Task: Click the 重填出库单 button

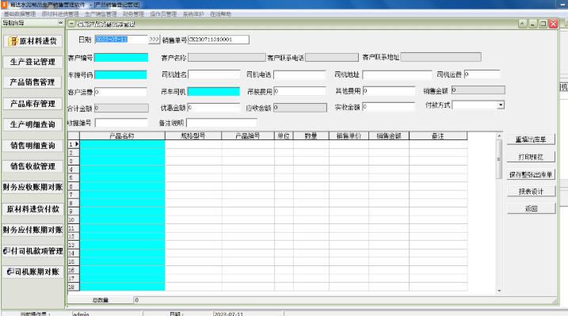Action: click(531, 139)
